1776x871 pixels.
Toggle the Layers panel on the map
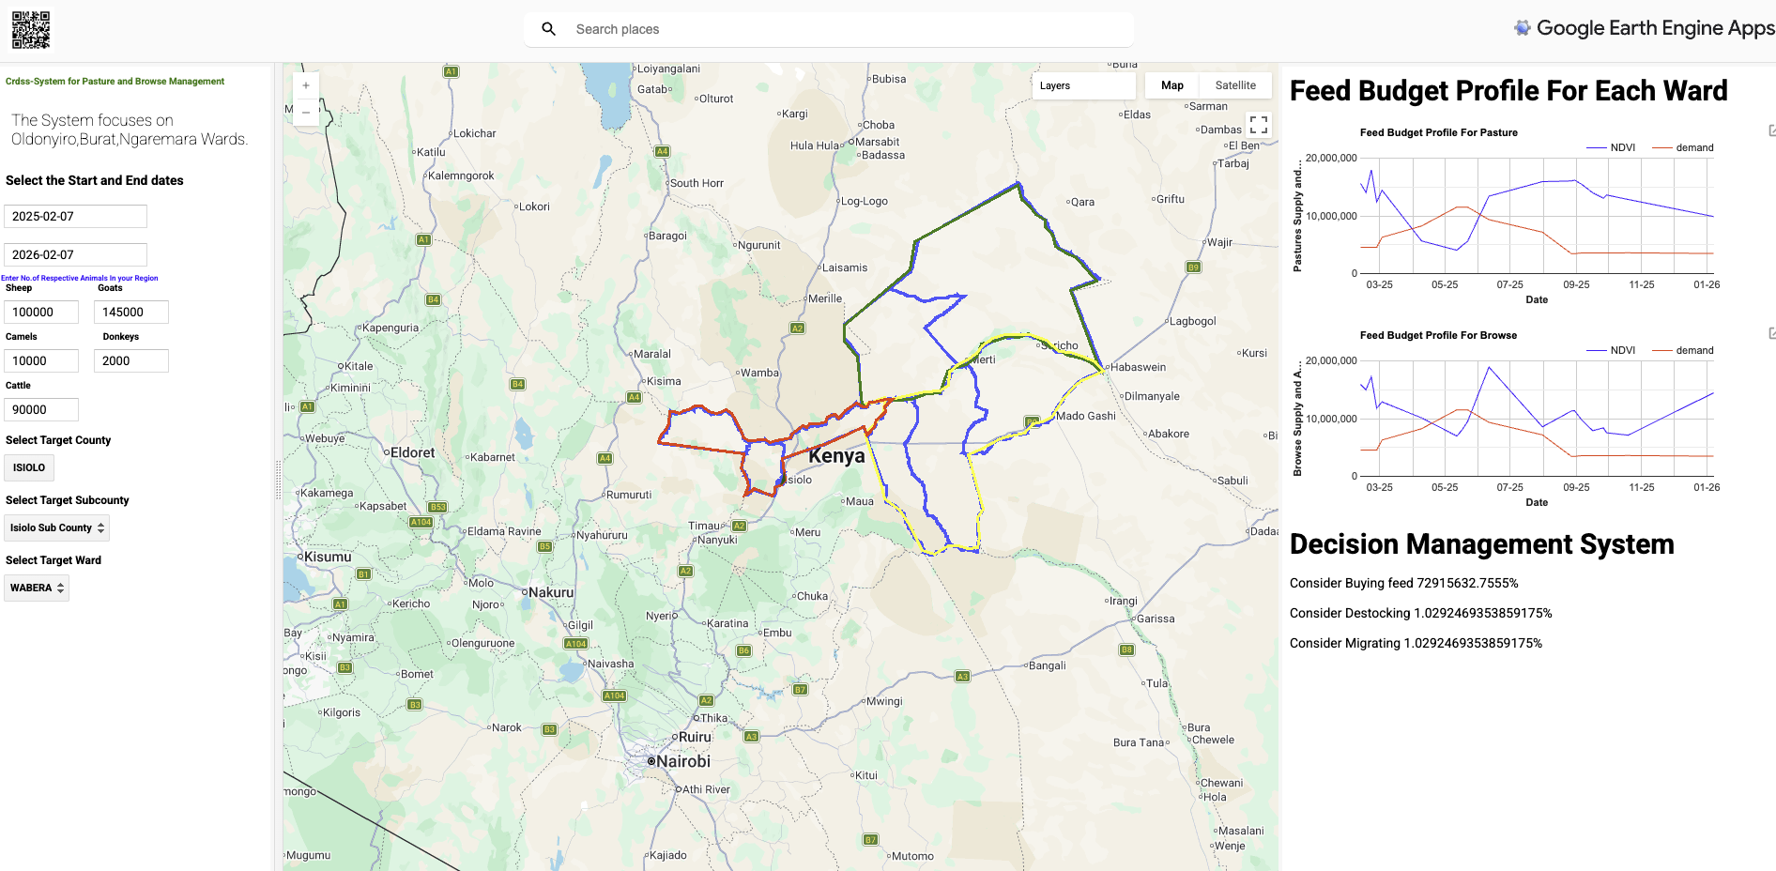tap(1054, 85)
